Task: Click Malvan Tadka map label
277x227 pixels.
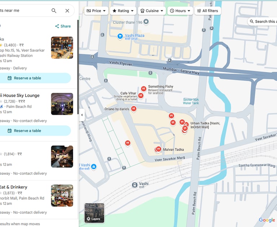Action: (x=173, y=149)
